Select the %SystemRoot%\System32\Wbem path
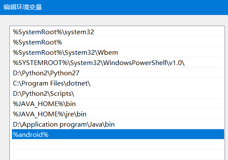Image resolution: width=228 pixels, height=160 pixels. pyautogui.click(x=117, y=53)
